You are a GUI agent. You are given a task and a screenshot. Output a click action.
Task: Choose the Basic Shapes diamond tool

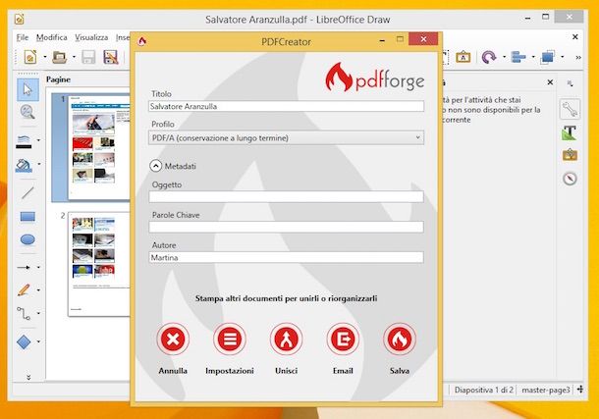[x=24, y=341]
